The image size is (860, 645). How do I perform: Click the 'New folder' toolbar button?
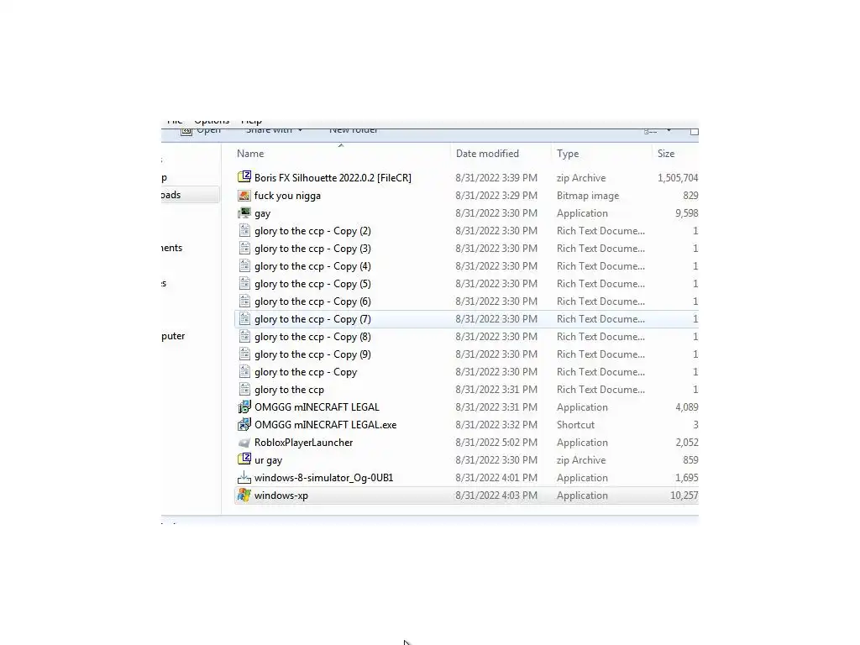pos(354,130)
